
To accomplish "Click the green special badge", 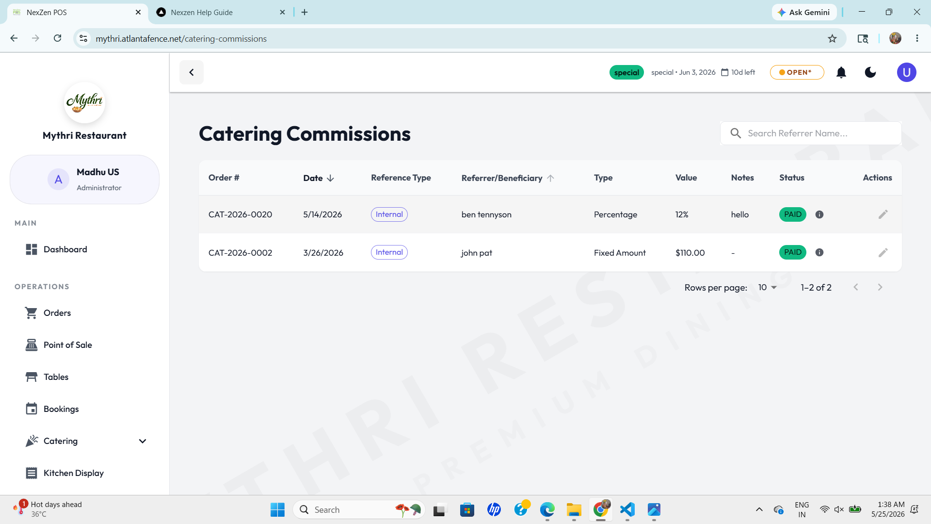I will pyautogui.click(x=626, y=72).
